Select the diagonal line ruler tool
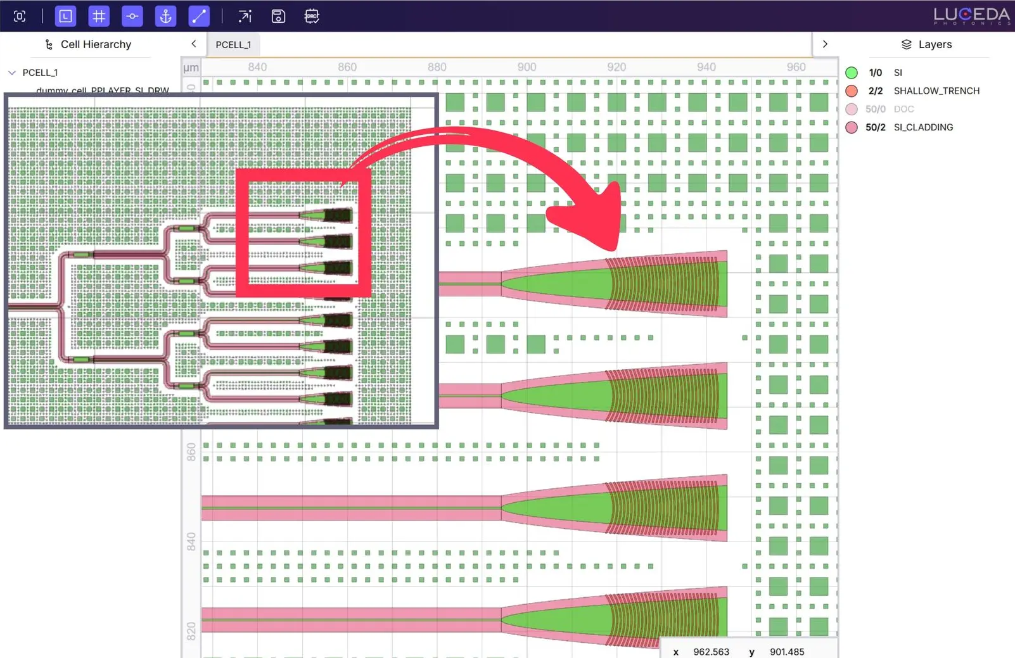The image size is (1015, 658). coord(199,16)
